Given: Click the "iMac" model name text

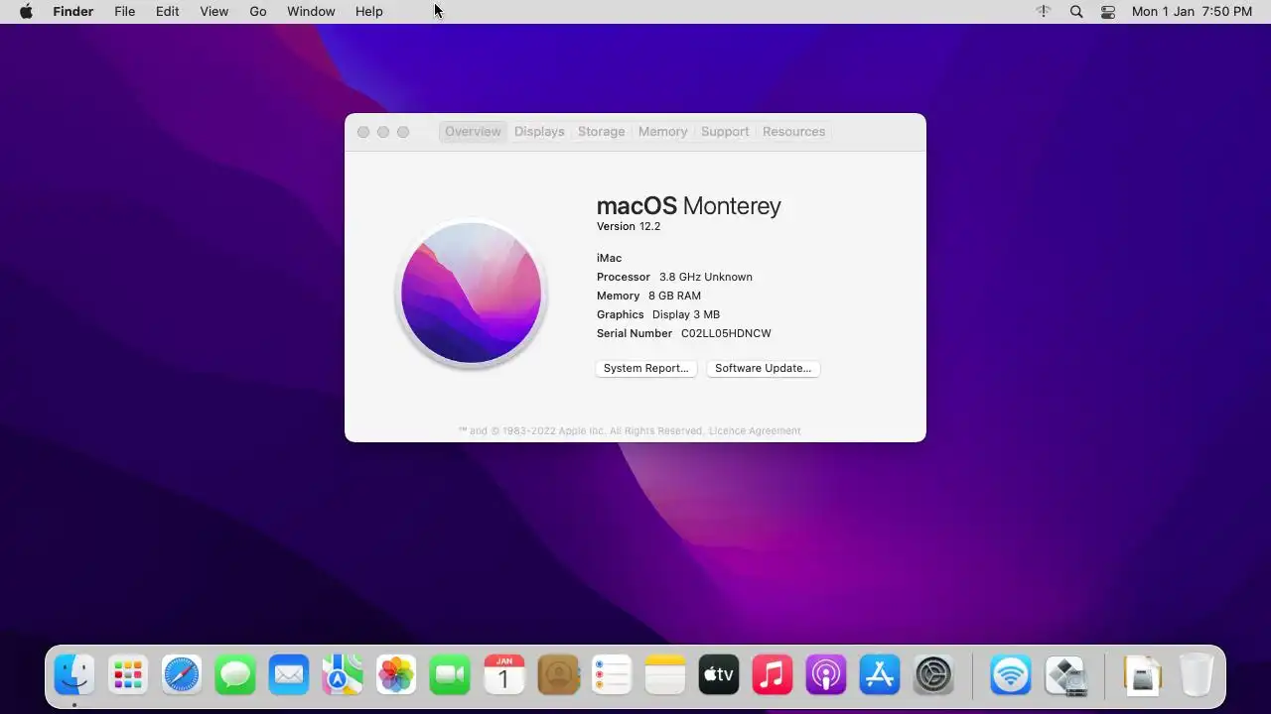Looking at the screenshot, I should click(x=610, y=259).
